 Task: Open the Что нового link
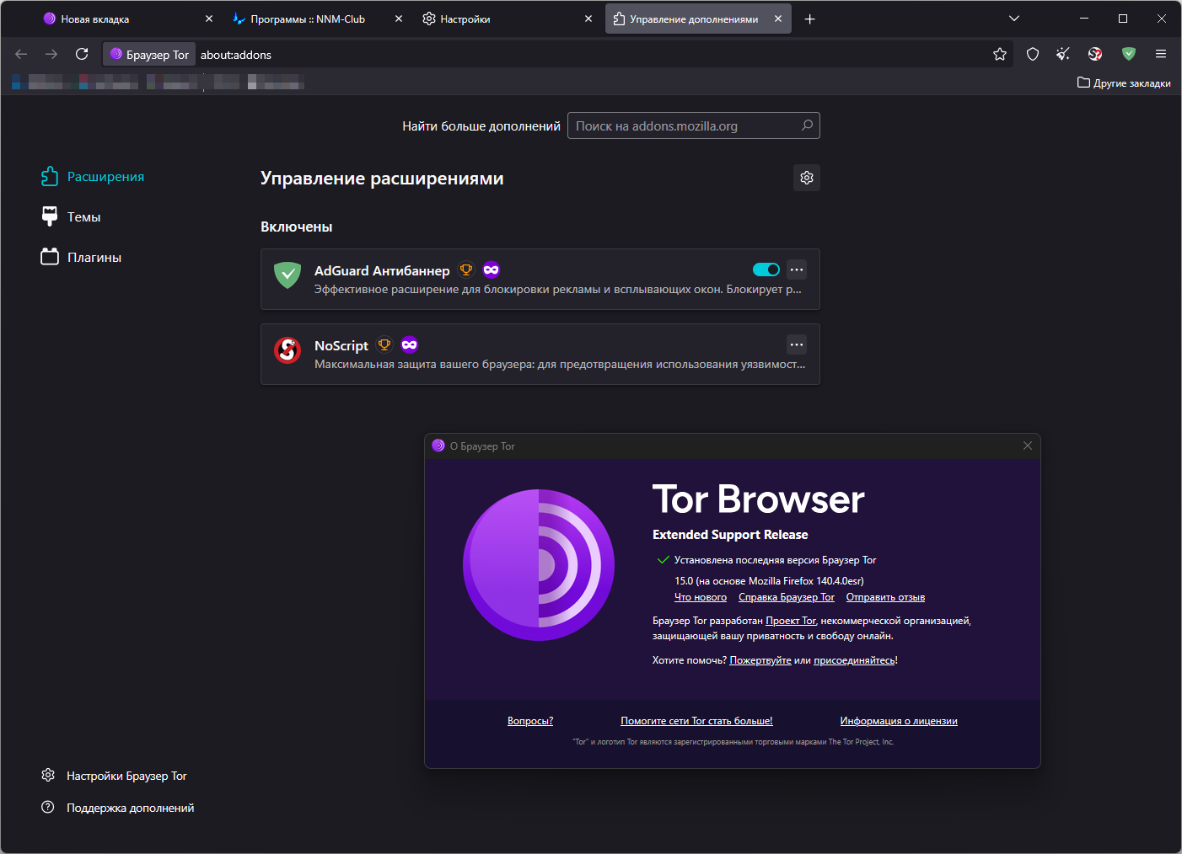point(701,597)
